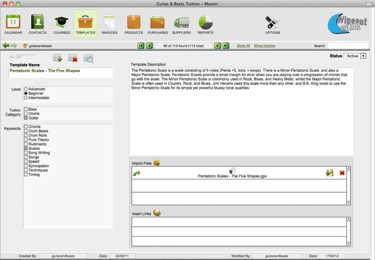This screenshot has height=260, width=375.
Task: Select the Advanced level radio button
Action: tap(26, 89)
